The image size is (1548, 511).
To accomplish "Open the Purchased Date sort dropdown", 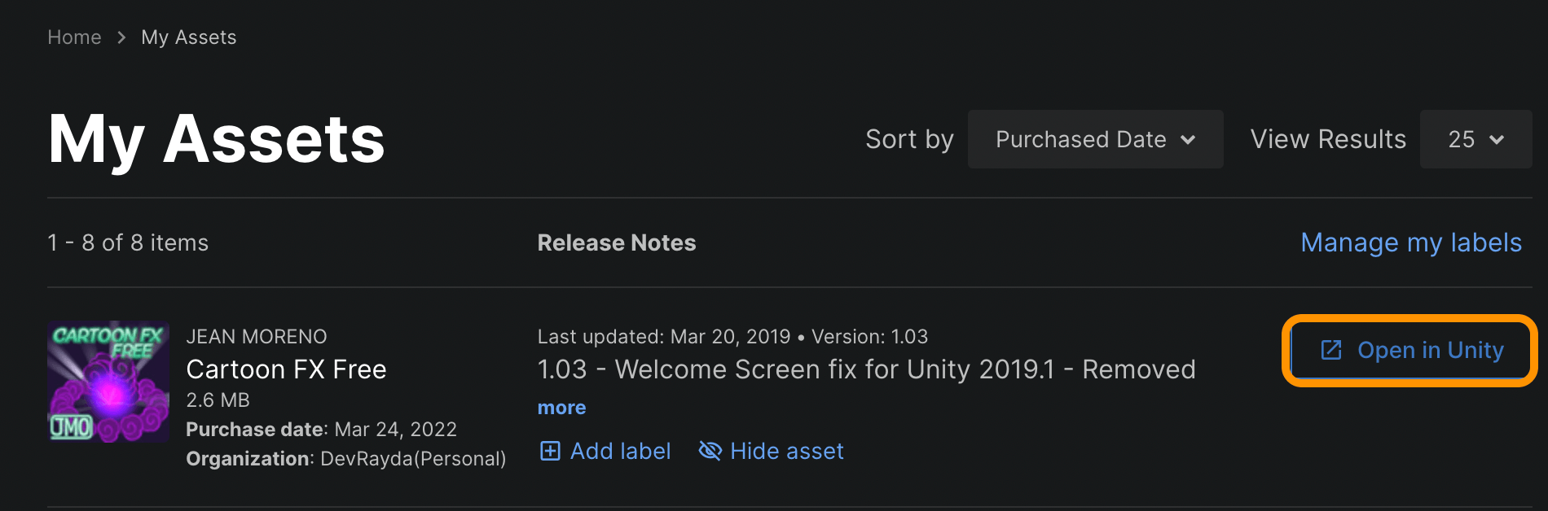I will click(x=1095, y=139).
